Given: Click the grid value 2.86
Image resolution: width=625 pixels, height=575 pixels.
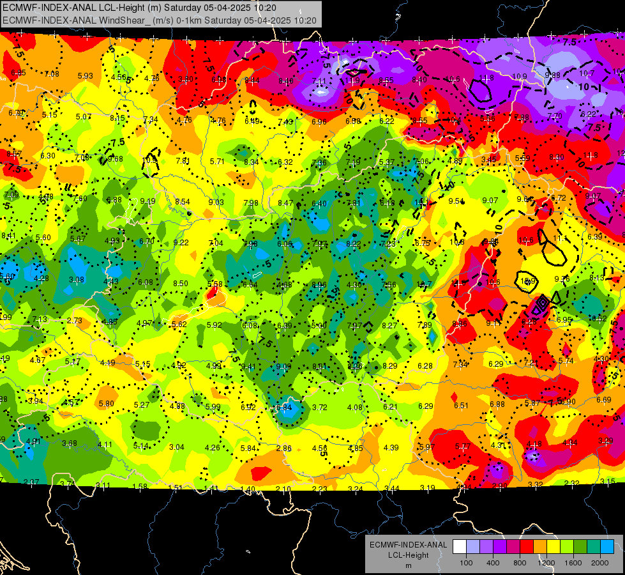Looking at the screenshot, I should (x=284, y=448).
